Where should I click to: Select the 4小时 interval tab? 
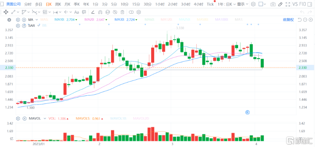click(199, 4)
